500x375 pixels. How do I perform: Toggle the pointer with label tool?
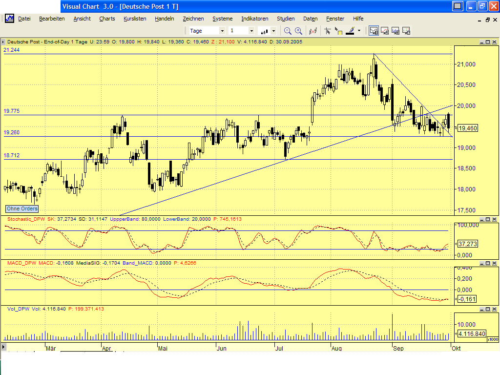(338, 30)
